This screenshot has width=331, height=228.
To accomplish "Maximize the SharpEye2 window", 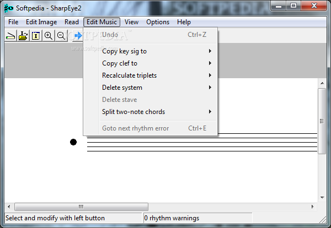I will (x=293, y=6).
